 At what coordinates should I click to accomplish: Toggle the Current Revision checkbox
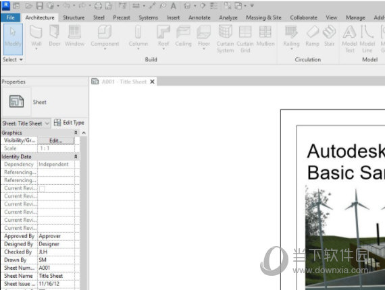[x=42, y=189]
